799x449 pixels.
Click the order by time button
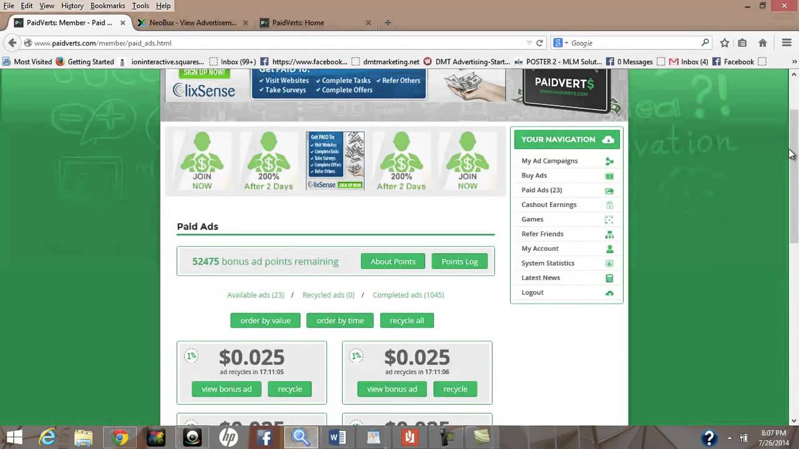[x=340, y=321]
